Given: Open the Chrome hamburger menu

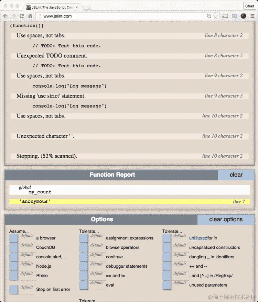Looking at the screenshot, I should 252,16.
